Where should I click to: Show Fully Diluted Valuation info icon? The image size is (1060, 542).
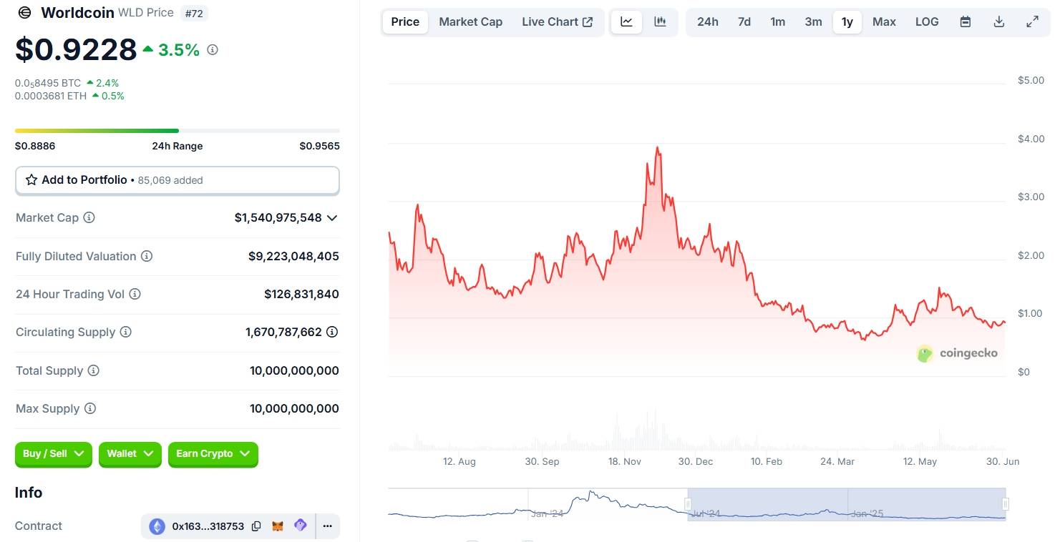pos(146,256)
